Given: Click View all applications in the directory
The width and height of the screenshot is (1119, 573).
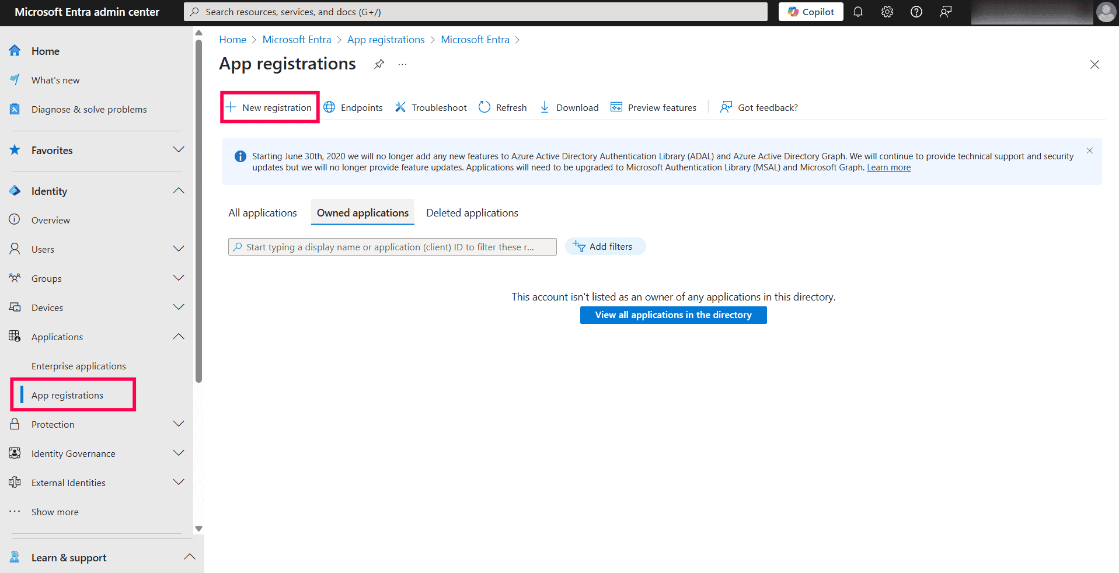Looking at the screenshot, I should tap(673, 315).
